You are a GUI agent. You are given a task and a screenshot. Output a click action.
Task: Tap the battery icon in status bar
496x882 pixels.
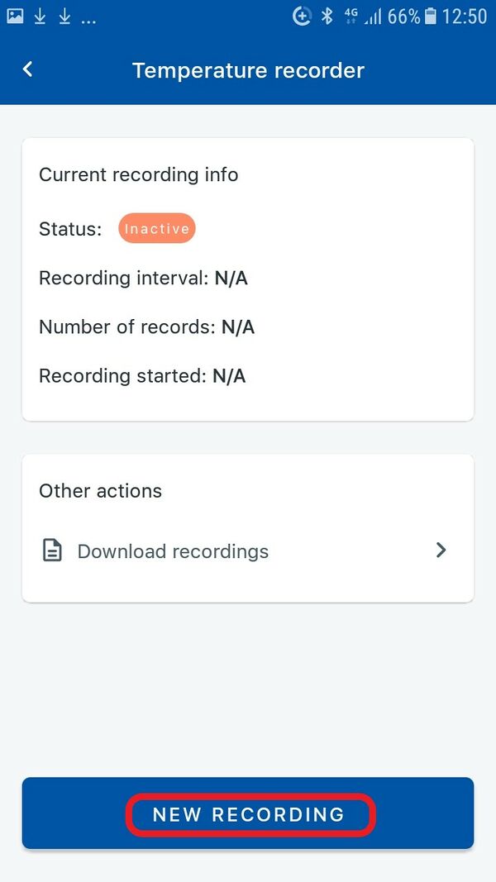tap(431, 16)
